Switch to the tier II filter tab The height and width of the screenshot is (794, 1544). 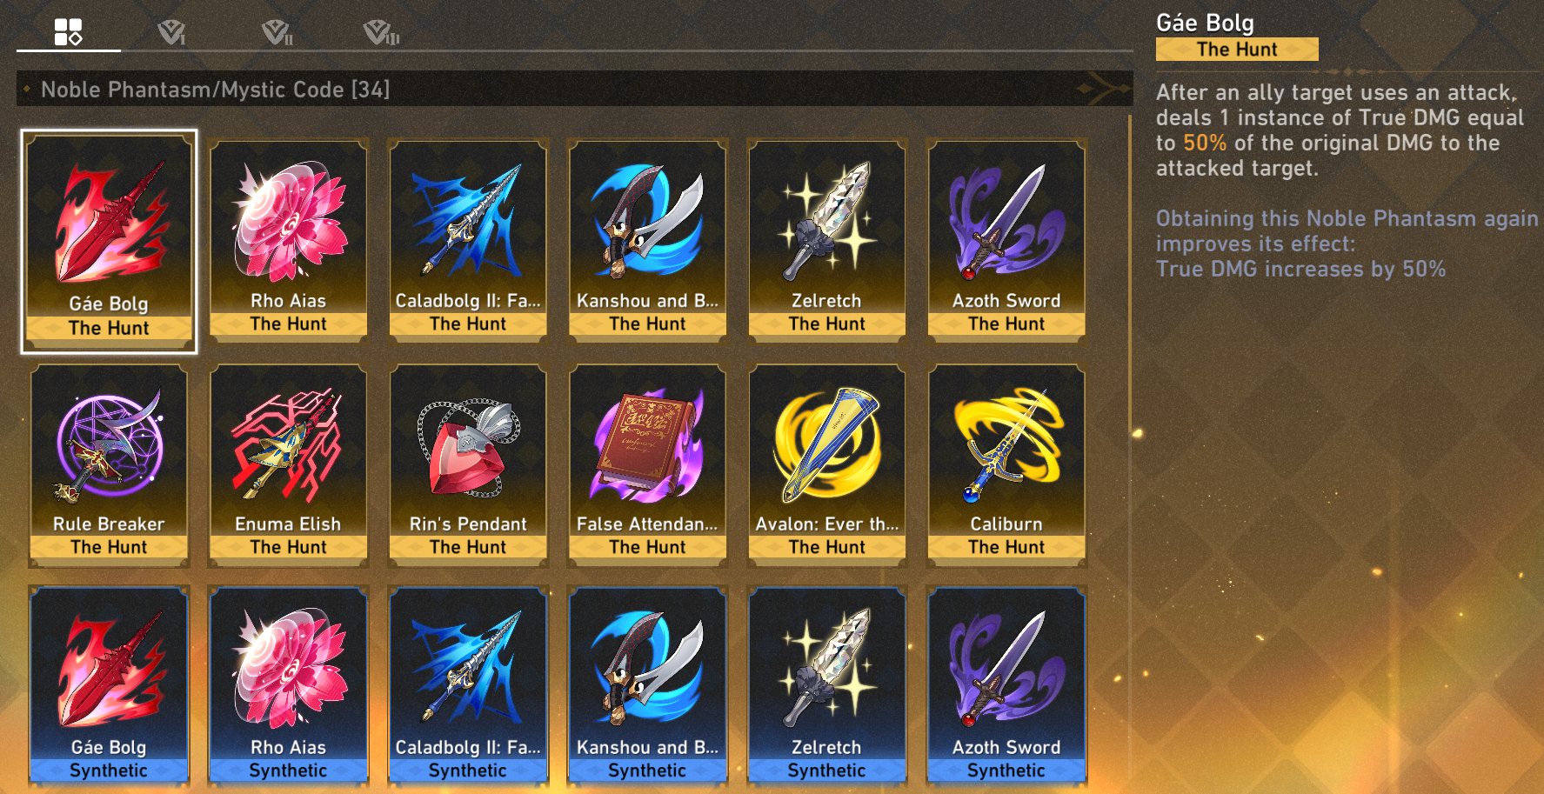(277, 33)
